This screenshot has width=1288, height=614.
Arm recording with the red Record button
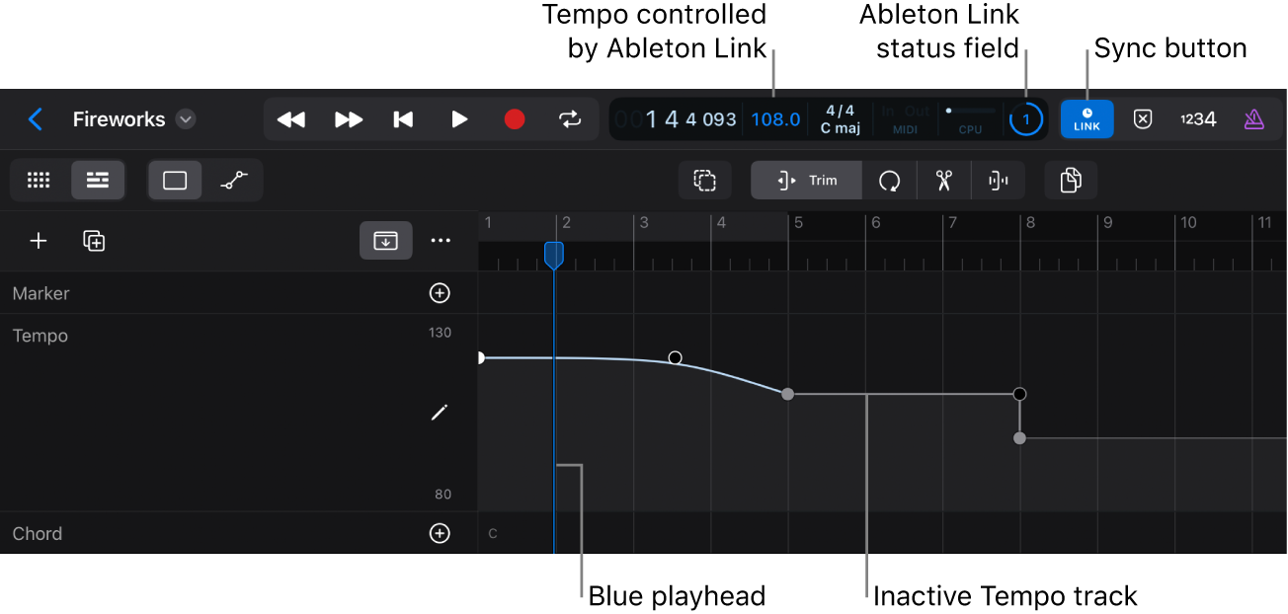(514, 118)
